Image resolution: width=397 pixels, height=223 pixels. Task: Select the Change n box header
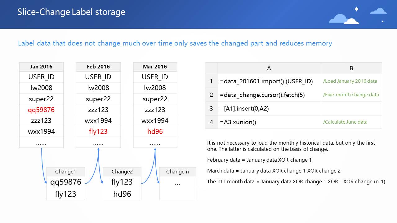pos(177,172)
